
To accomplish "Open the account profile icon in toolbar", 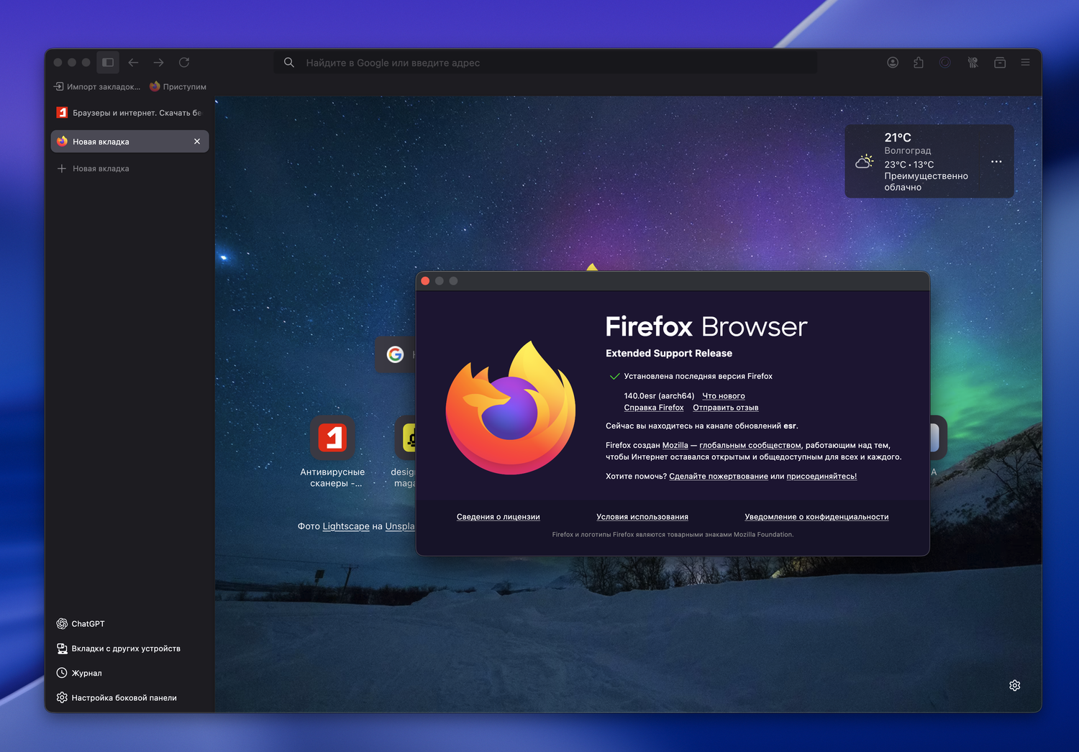I will pyautogui.click(x=893, y=63).
